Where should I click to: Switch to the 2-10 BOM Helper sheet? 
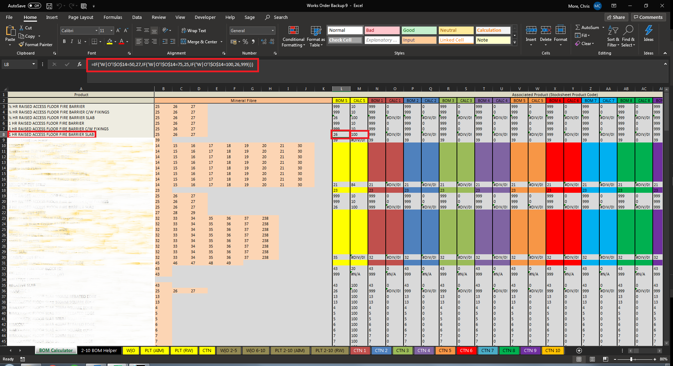point(99,351)
